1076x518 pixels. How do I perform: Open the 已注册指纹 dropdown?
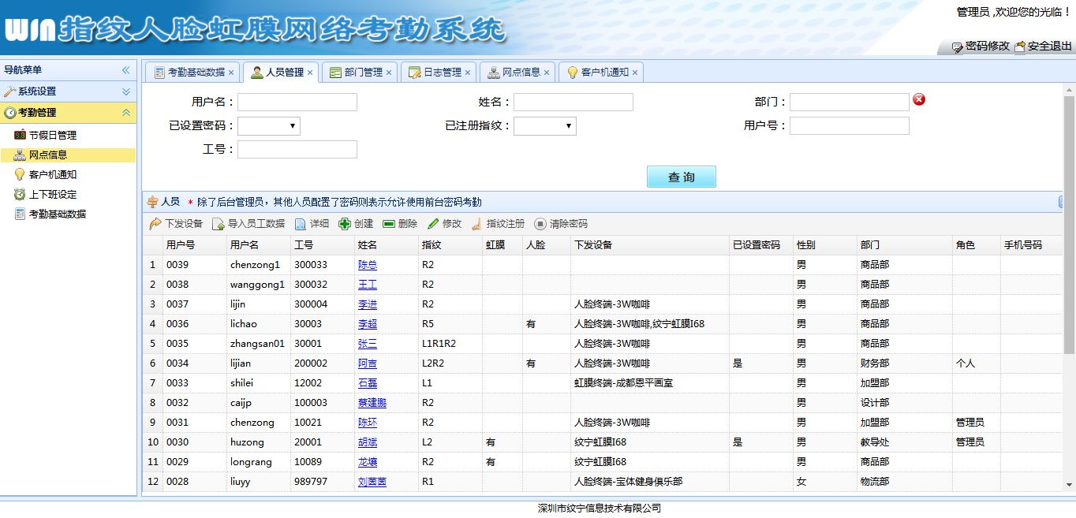tap(545, 126)
